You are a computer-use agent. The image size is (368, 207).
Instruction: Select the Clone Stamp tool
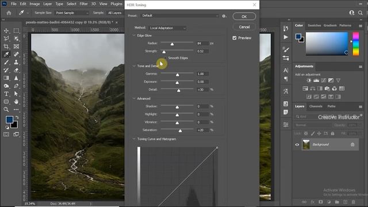point(16,62)
